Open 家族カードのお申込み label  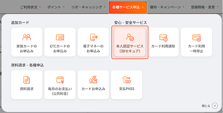coord(27,49)
